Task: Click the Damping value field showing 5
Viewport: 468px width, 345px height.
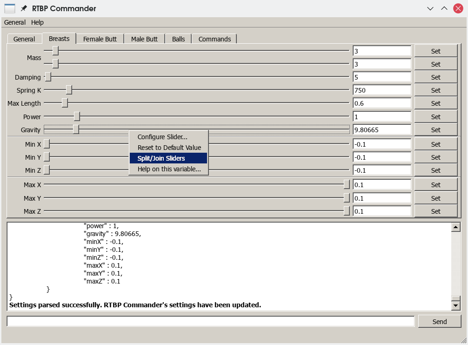Action: click(x=382, y=77)
